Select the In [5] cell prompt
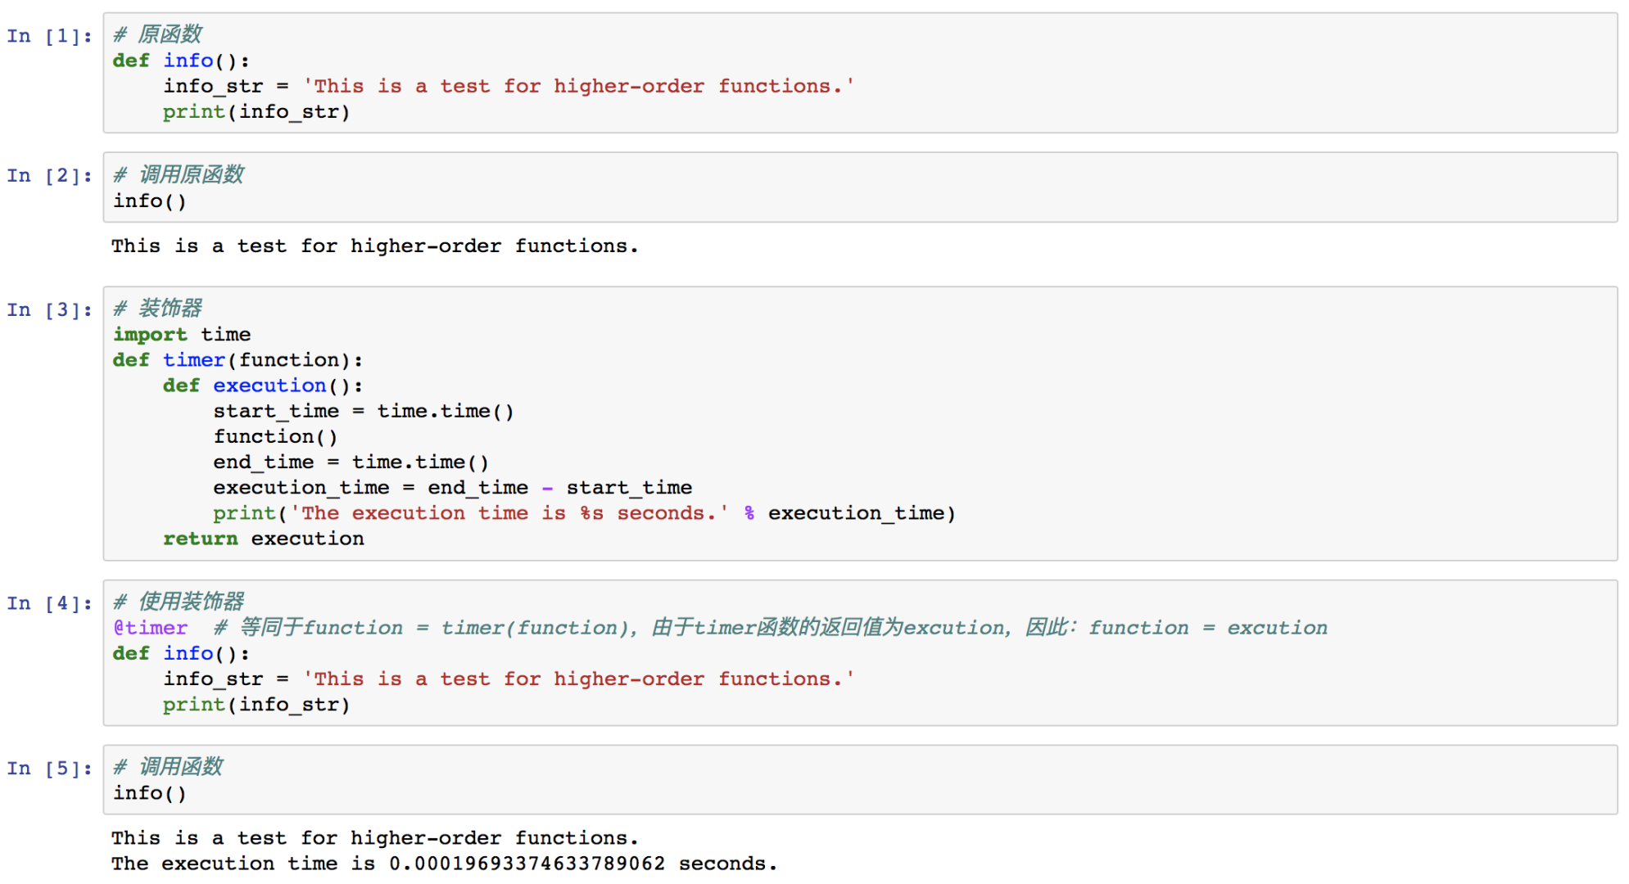Viewport: 1629px width, 884px height. [x=49, y=769]
